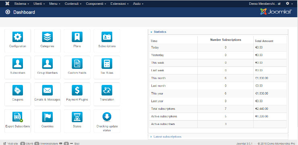Open the Configuration gear icon
The image size is (298, 145).
(x=18, y=37)
